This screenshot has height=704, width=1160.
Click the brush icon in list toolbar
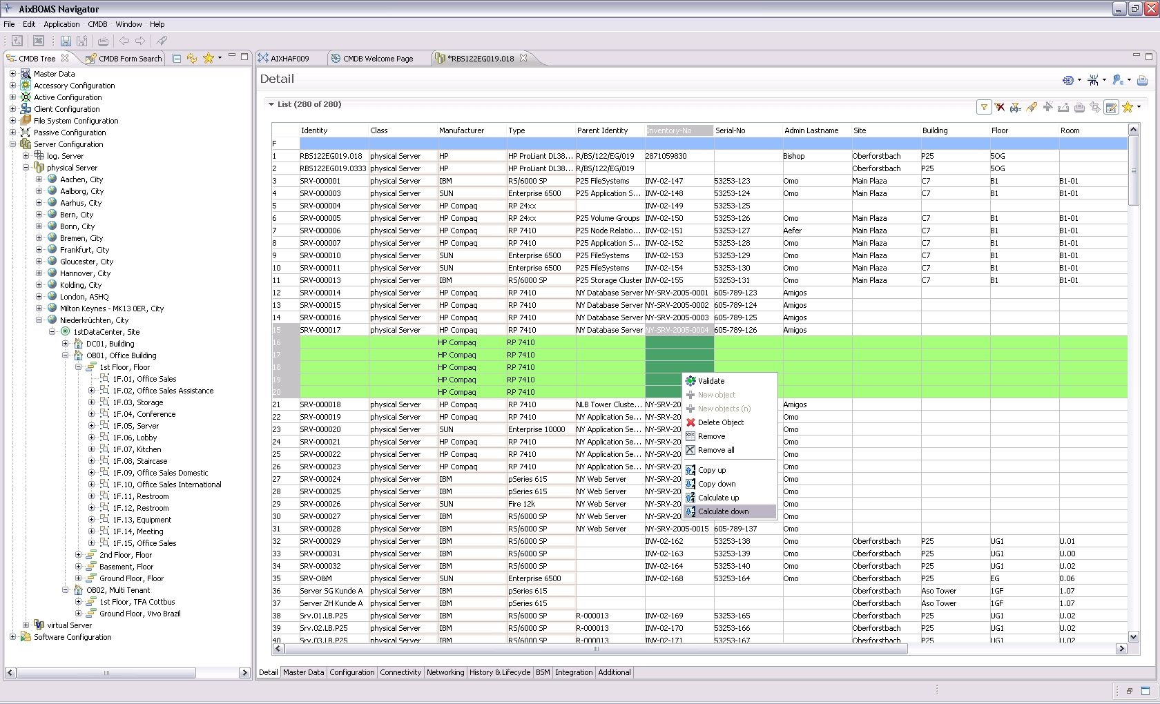[x=1032, y=107]
